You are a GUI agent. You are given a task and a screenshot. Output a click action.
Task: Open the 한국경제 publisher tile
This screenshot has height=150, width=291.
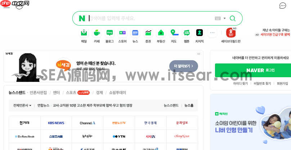(151, 123)
